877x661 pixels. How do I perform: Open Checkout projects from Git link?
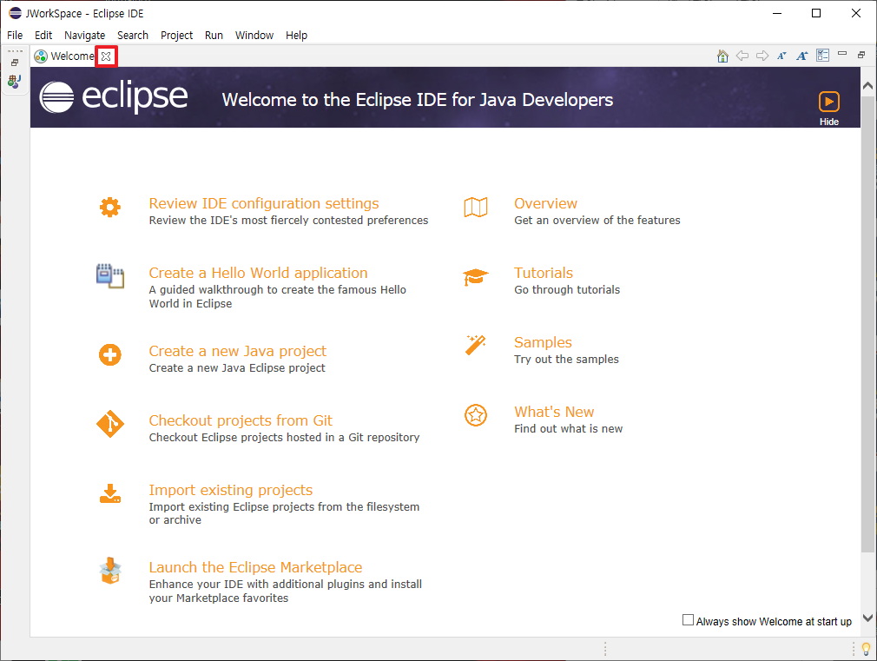(241, 420)
